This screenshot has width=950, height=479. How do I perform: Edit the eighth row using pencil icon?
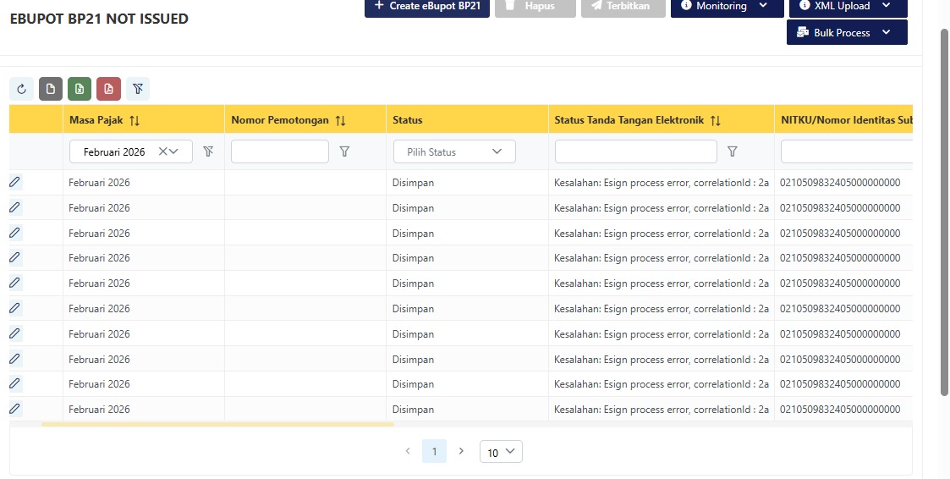15,359
